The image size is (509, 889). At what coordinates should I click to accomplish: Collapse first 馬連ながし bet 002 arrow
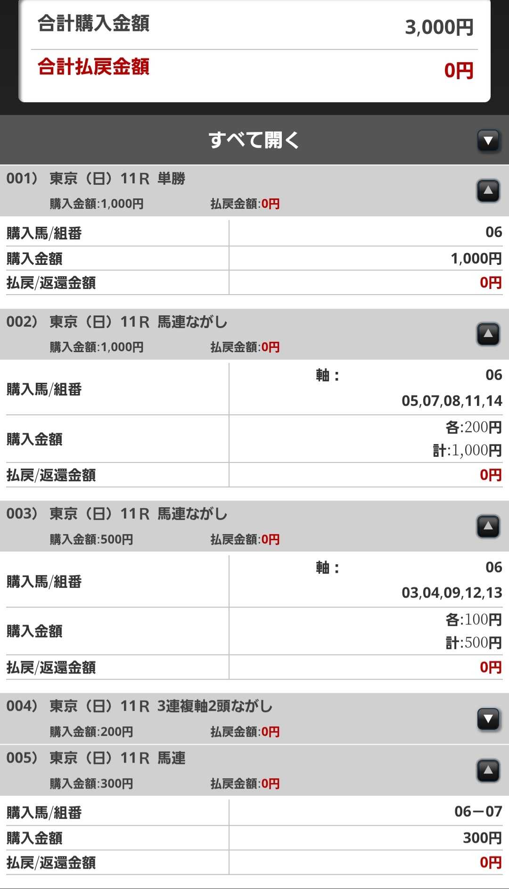pos(488,334)
